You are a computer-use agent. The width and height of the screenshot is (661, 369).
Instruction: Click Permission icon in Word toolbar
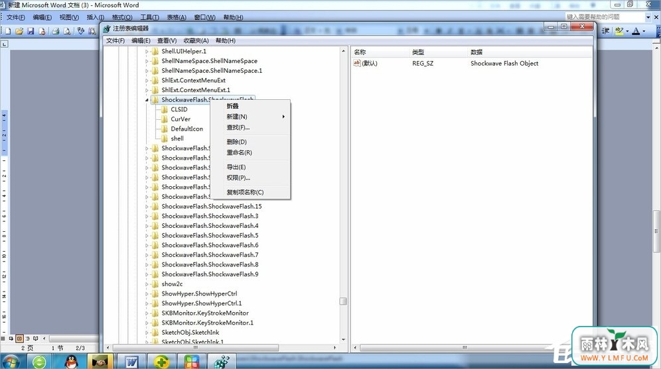click(42, 30)
